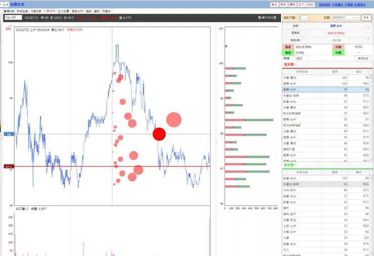Select the buyer row with 58 lots at 99.5

(x=326, y=107)
